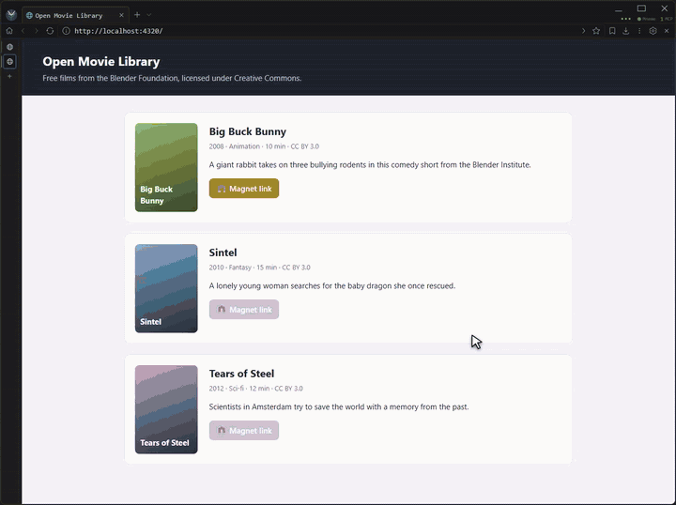The width and height of the screenshot is (676, 505).
Task: Click the green three-dot overflow indicator
Action: pyautogui.click(x=626, y=19)
